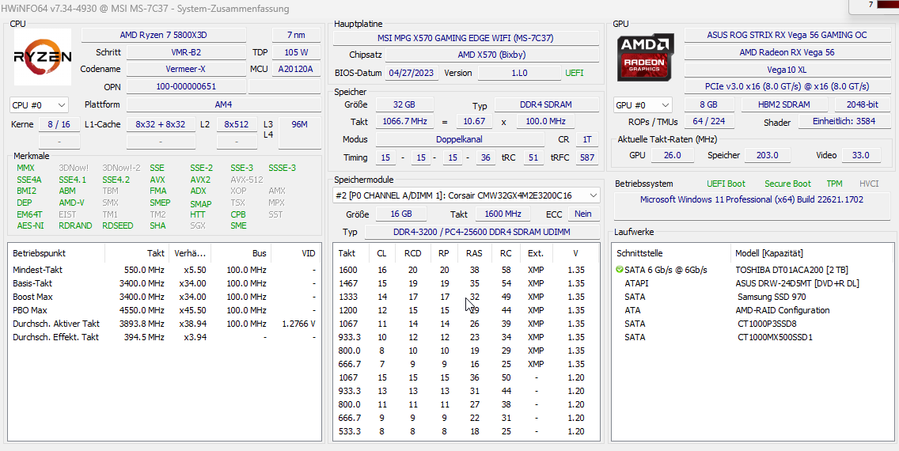The image size is (899, 451).
Task: Click the RDSEED feature flag
Action: [118, 225]
